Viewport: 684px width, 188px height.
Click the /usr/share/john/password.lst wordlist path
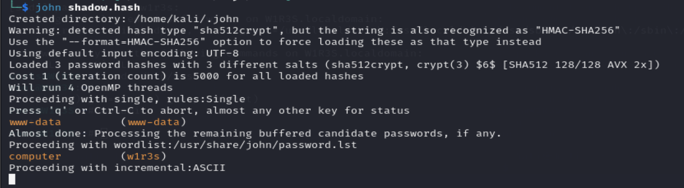point(248,145)
